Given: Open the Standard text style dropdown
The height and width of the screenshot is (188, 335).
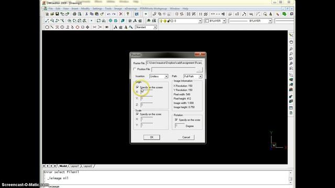Looking at the screenshot, I should pos(155,27).
